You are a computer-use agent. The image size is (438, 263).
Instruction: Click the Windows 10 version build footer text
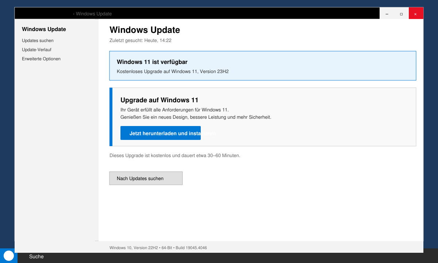pyautogui.click(x=158, y=248)
